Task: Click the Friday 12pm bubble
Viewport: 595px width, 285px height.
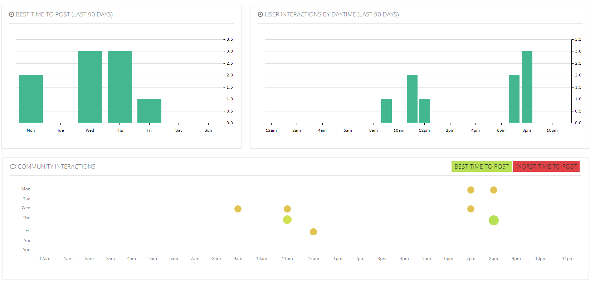Action: [313, 232]
